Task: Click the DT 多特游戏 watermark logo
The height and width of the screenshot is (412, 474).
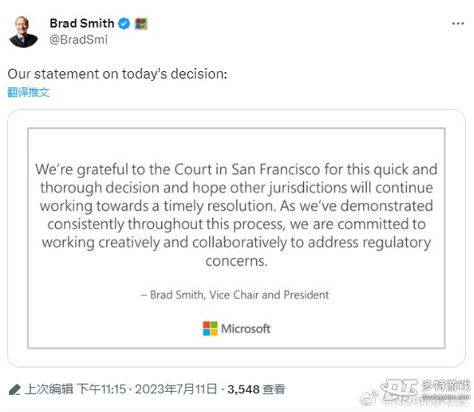Action: (425, 387)
